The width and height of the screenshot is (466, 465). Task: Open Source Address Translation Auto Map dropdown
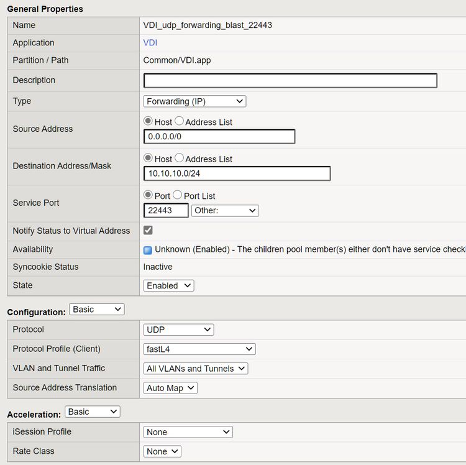pos(170,388)
